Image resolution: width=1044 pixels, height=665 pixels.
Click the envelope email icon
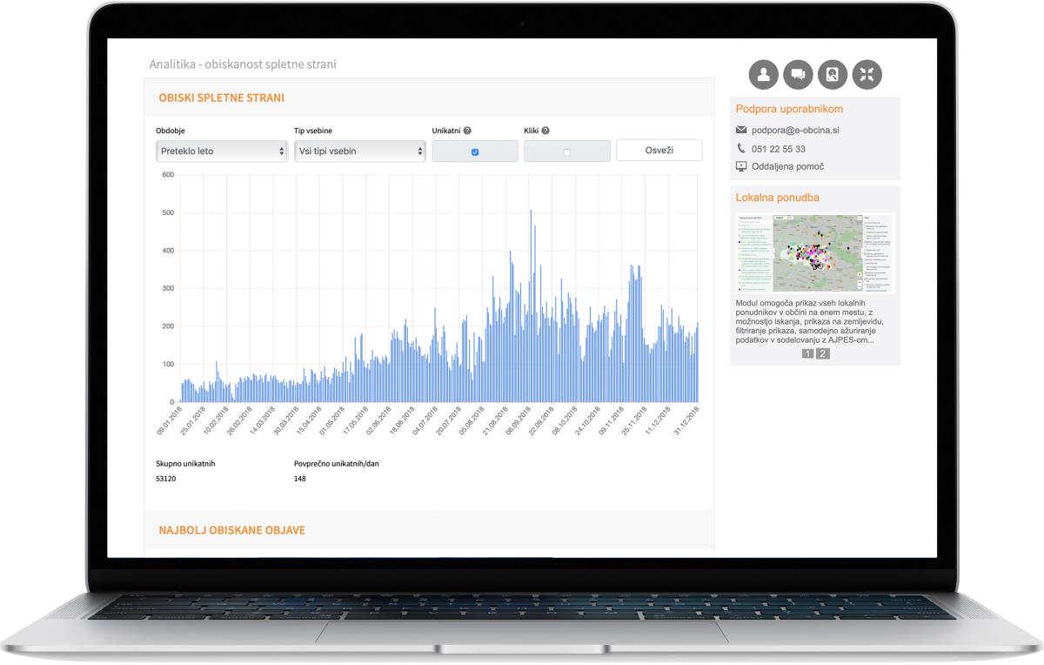(x=741, y=130)
